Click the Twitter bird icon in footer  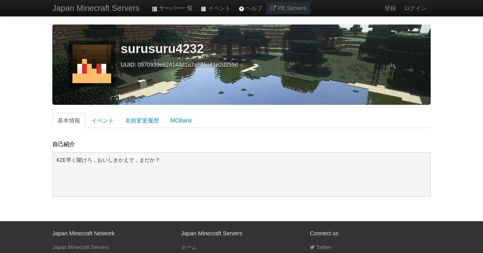(x=312, y=247)
